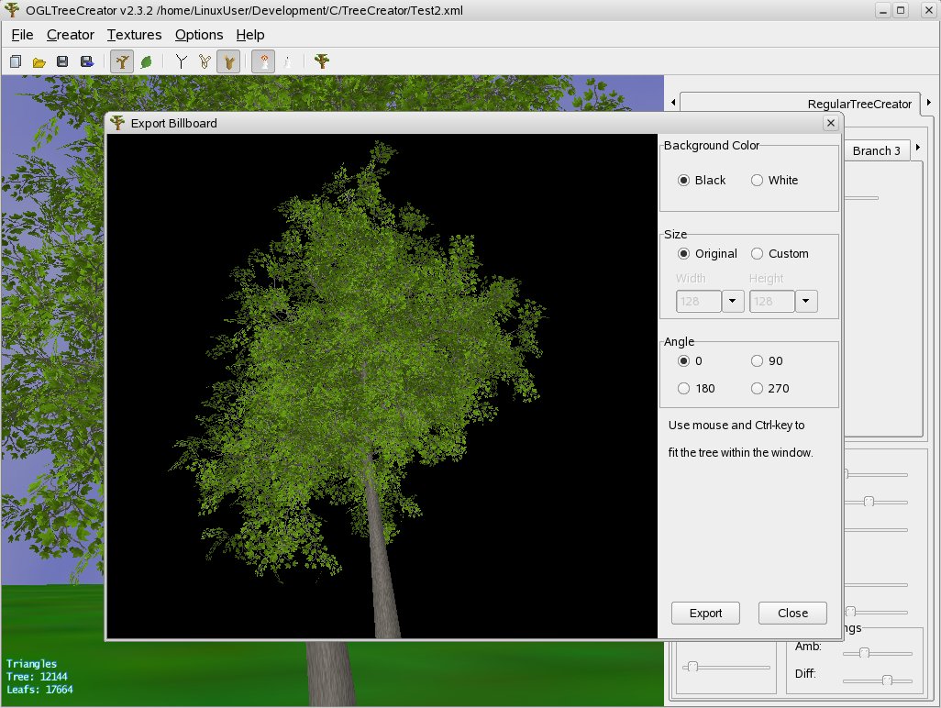941x708 pixels.
Task: Choose the Custom size radio button
Action: (x=758, y=254)
